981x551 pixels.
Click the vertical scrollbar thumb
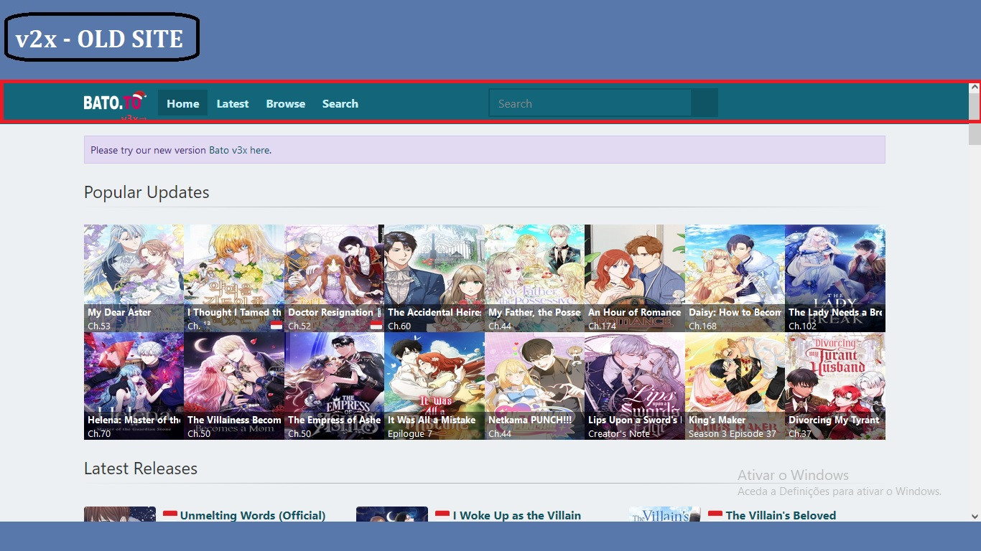[x=975, y=118]
